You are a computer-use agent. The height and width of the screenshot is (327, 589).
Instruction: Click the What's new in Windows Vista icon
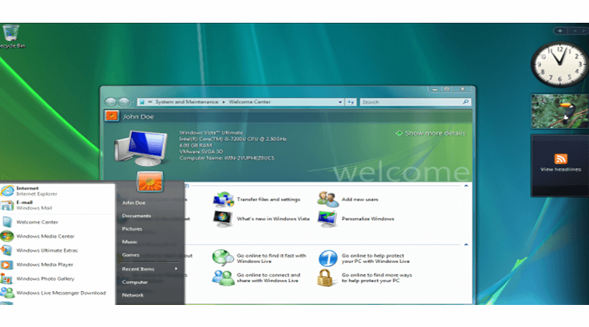(x=223, y=219)
